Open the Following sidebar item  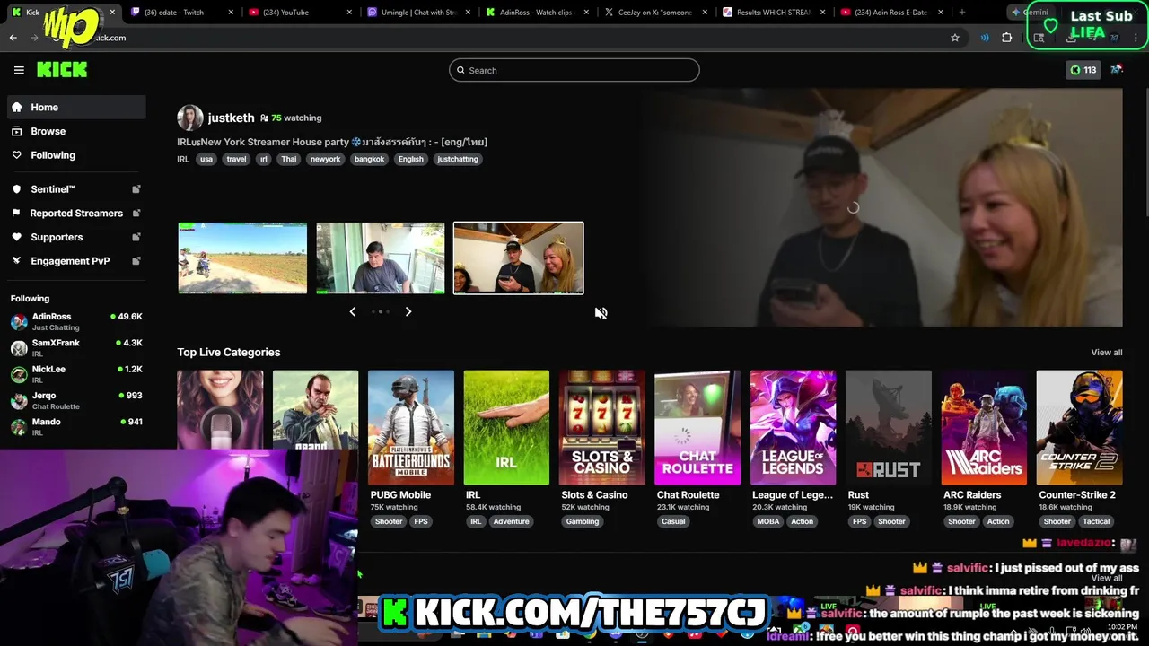pyautogui.click(x=76, y=155)
